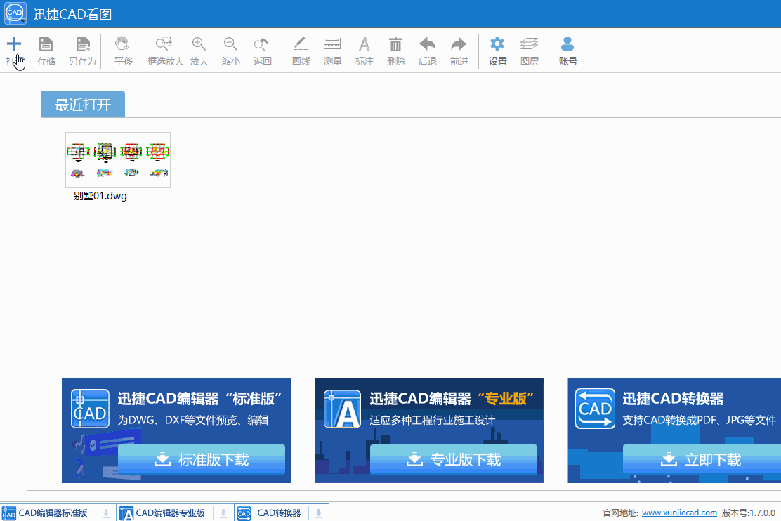
Task: Click the Return view (返回) icon
Action: point(261,44)
